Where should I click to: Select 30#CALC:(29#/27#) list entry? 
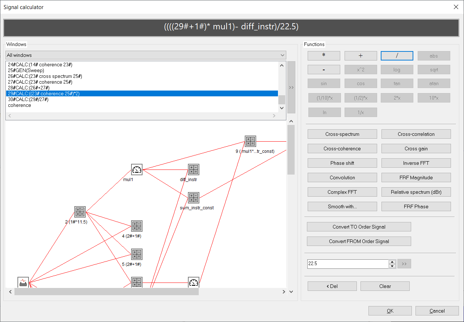(28, 99)
